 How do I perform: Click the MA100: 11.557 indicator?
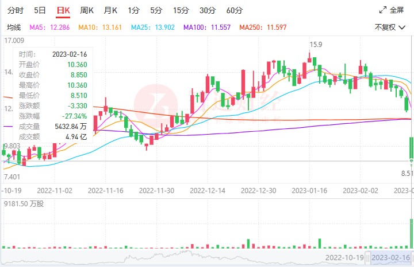[207, 28]
